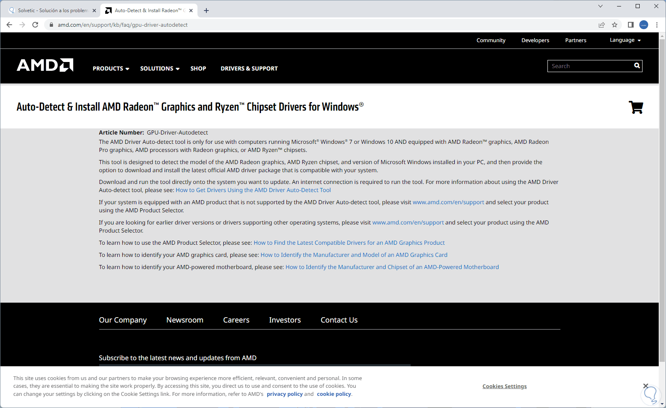Image resolution: width=666 pixels, height=408 pixels.
Task: Click the address bar URL
Action: point(123,25)
